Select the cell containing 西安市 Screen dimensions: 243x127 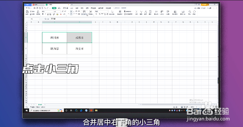coord(79,49)
